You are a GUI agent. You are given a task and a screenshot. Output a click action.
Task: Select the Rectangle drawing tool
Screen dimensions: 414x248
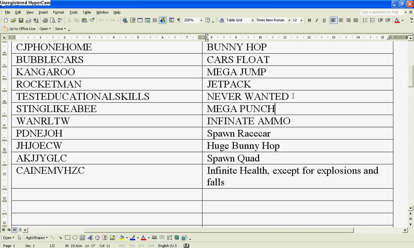tap(68, 238)
